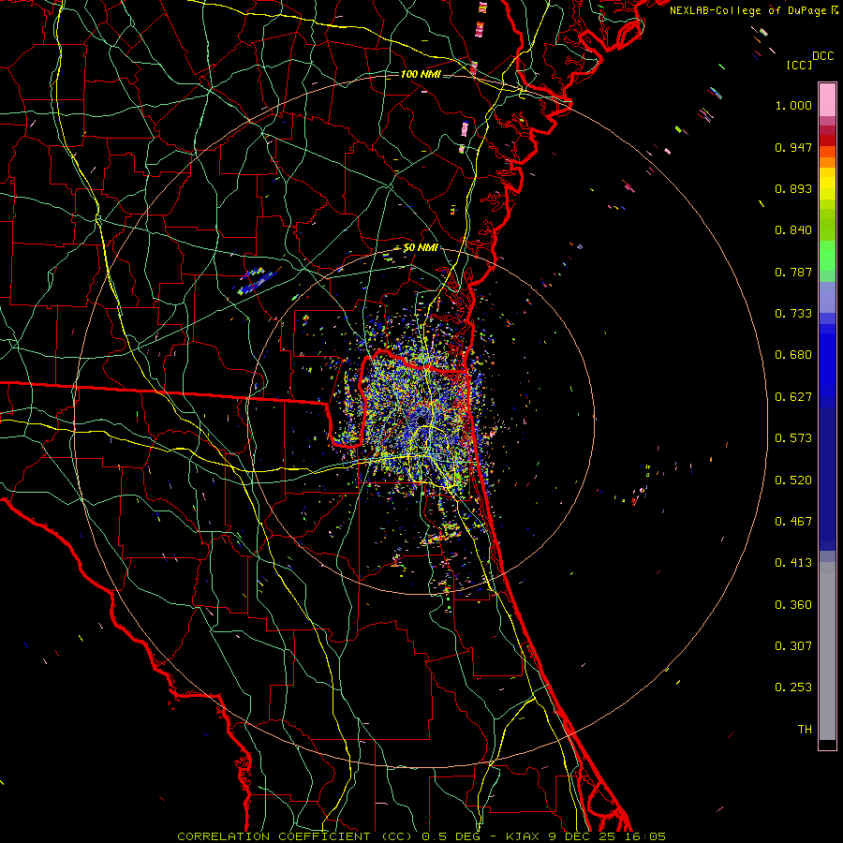Select the 0.680 legend value
This screenshot has height=843, width=843.
click(793, 355)
